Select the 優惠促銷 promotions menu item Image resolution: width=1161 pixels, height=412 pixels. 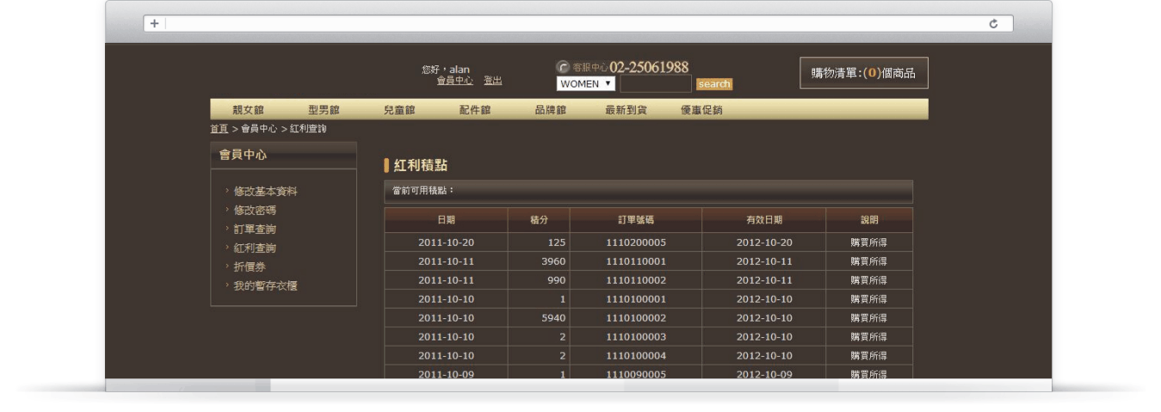click(x=701, y=109)
